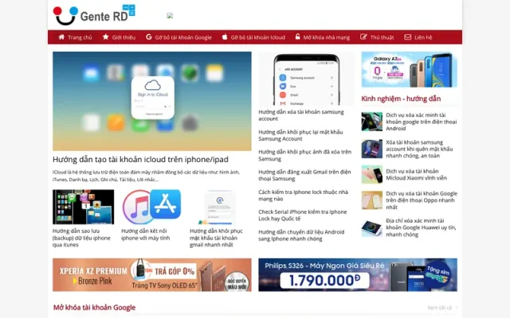Click the Apple icon in navbar

click(225, 37)
